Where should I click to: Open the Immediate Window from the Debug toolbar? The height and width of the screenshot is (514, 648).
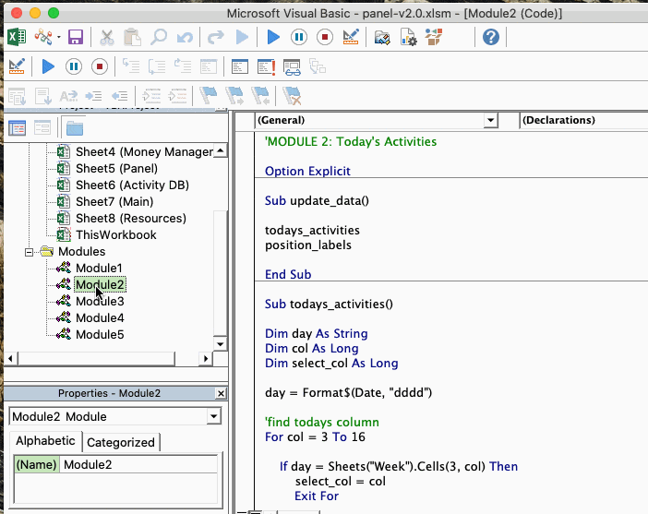(x=266, y=66)
